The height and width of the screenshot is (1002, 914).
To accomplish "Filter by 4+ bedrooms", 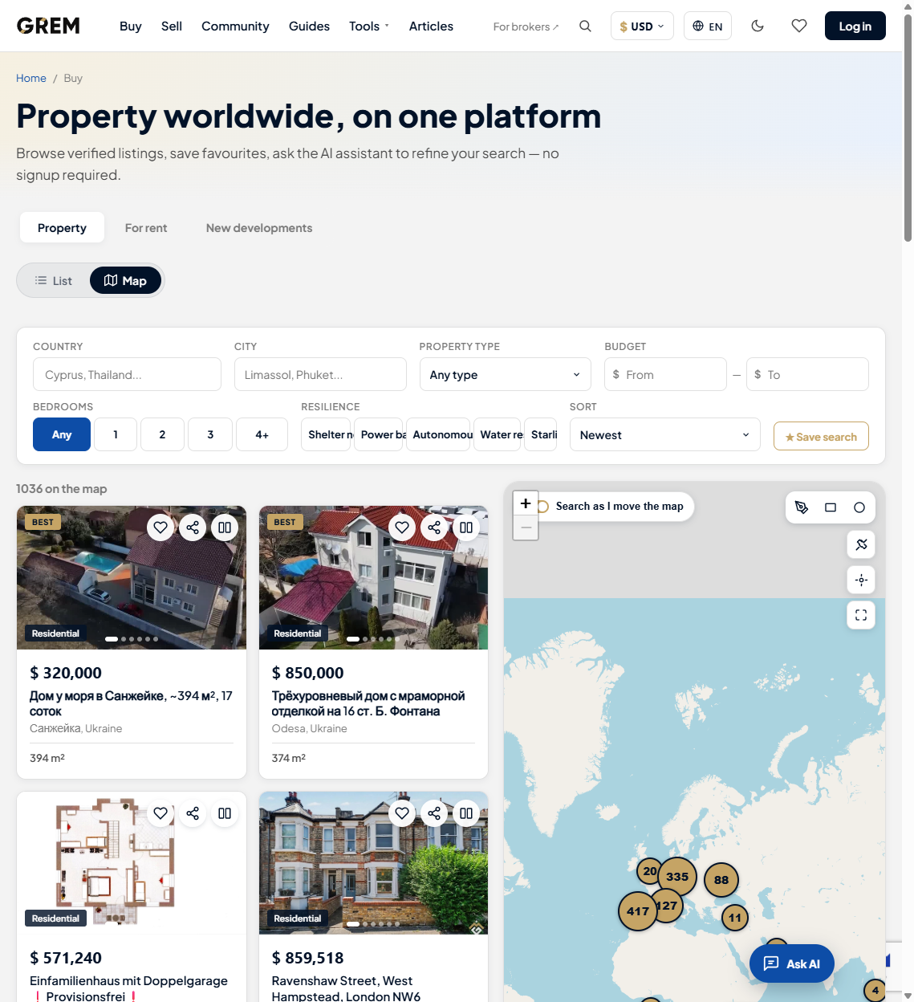I will (x=262, y=434).
